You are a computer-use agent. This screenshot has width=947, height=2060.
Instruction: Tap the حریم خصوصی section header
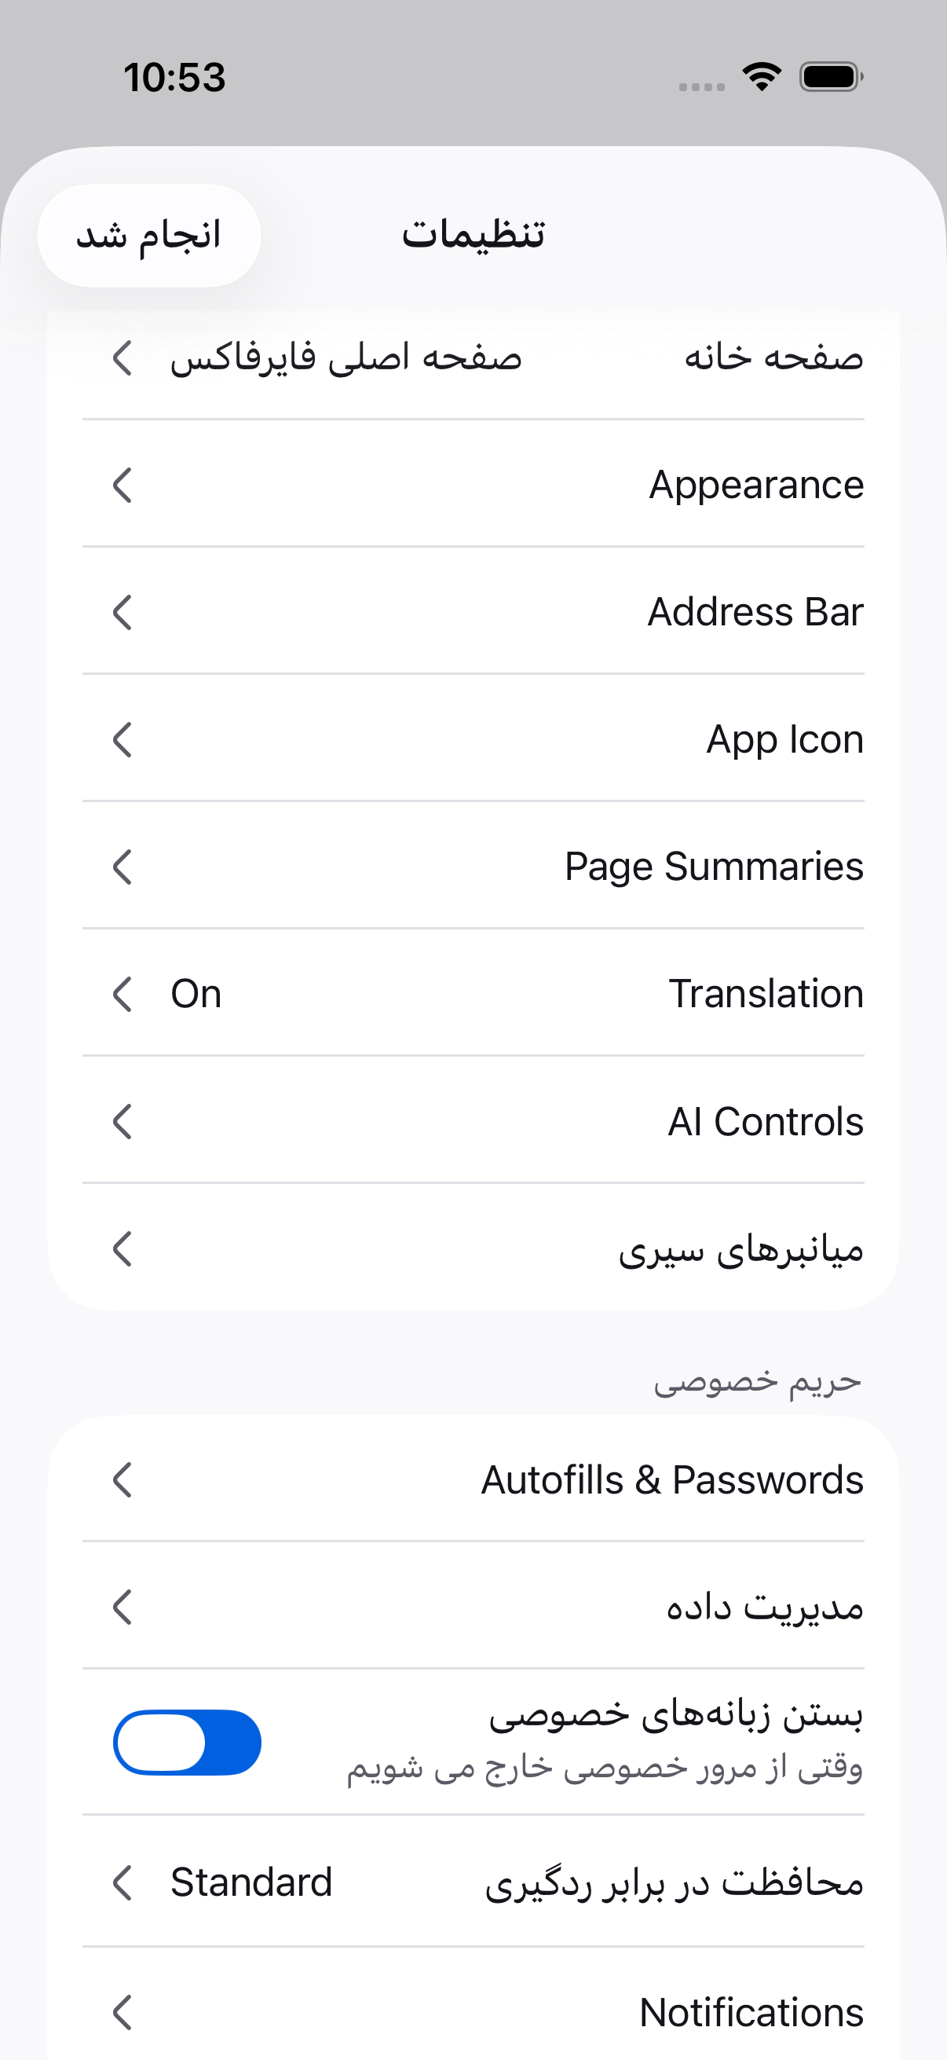757,1382
